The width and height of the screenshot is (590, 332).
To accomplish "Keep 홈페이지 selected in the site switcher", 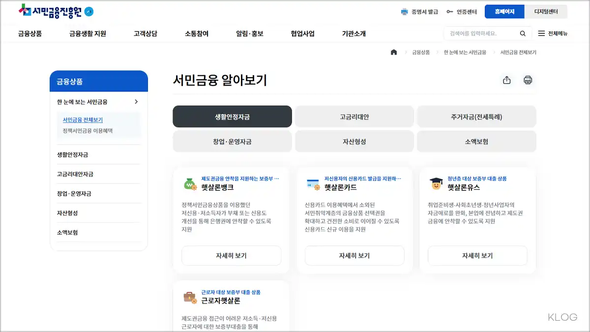I will coord(504,11).
